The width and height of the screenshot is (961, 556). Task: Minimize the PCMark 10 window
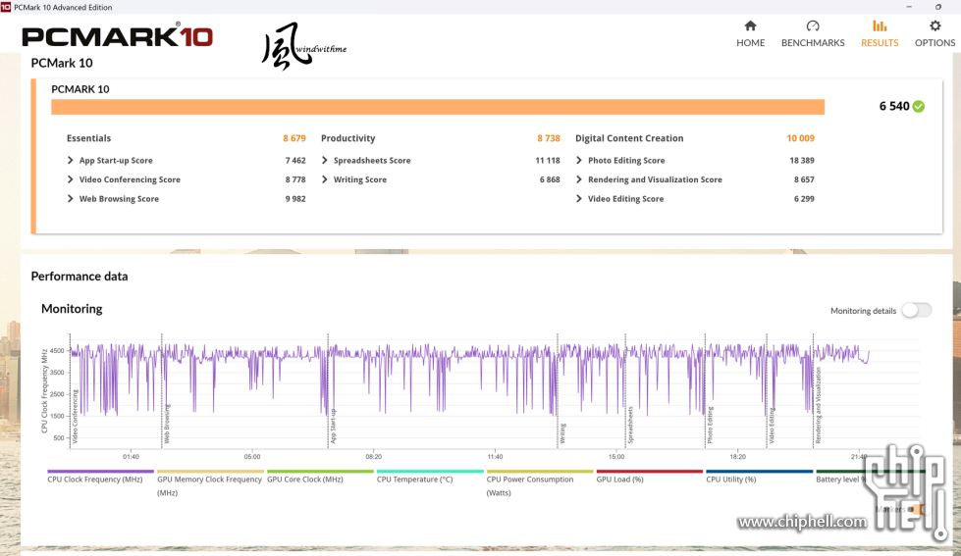909,7
